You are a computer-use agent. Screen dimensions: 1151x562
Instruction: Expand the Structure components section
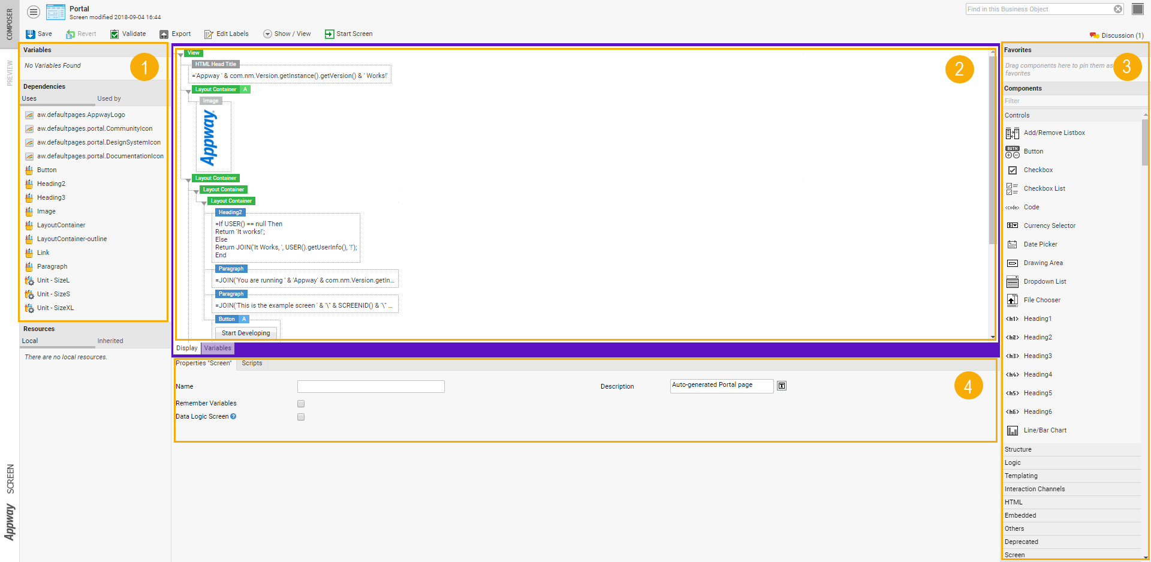click(1018, 449)
